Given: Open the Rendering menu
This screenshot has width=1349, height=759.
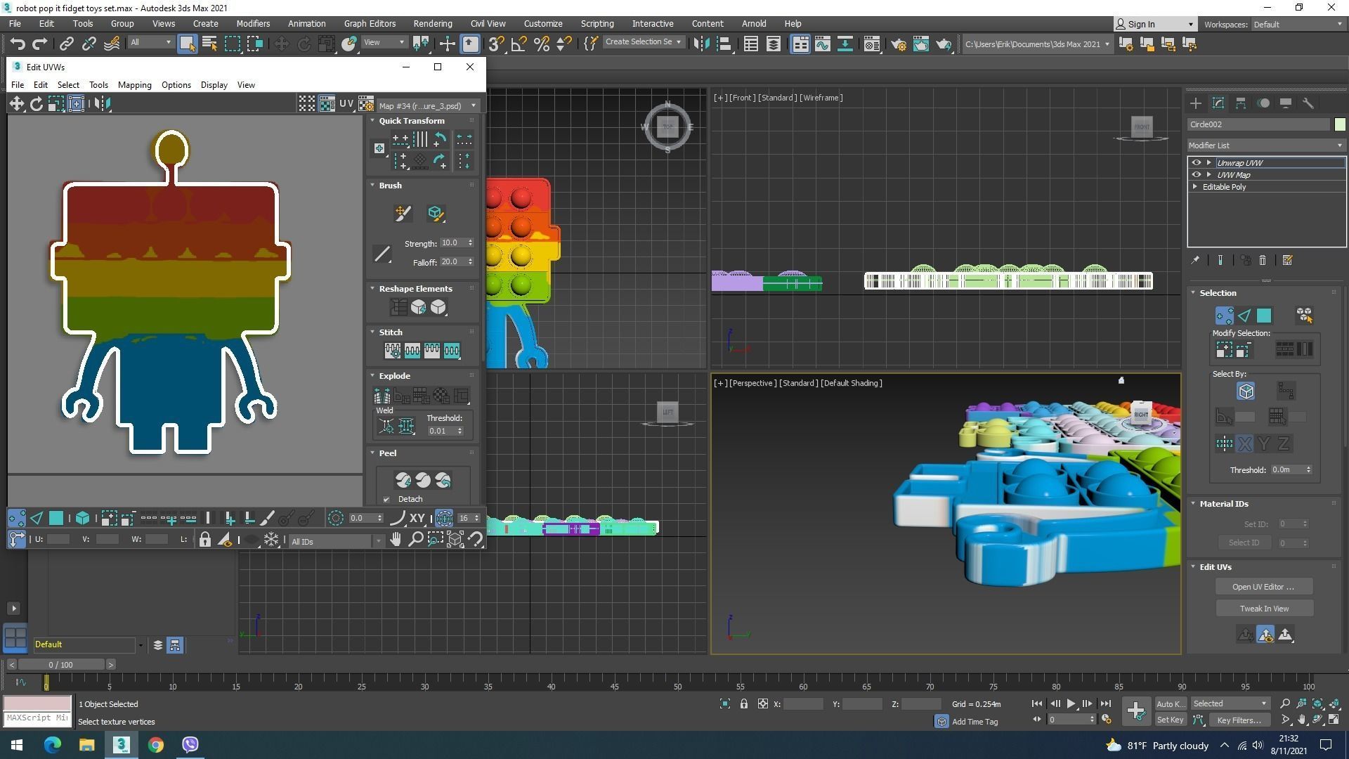Looking at the screenshot, I should 432,23.
